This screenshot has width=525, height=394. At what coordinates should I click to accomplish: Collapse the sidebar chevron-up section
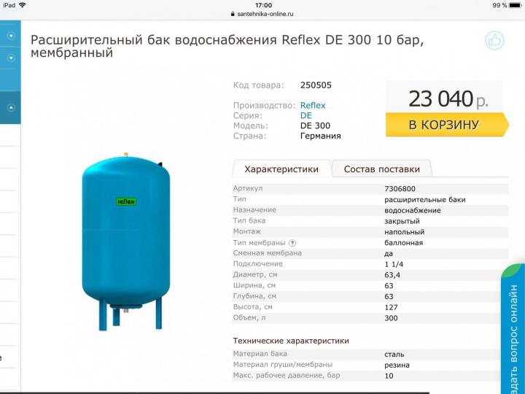click(11, 107)
